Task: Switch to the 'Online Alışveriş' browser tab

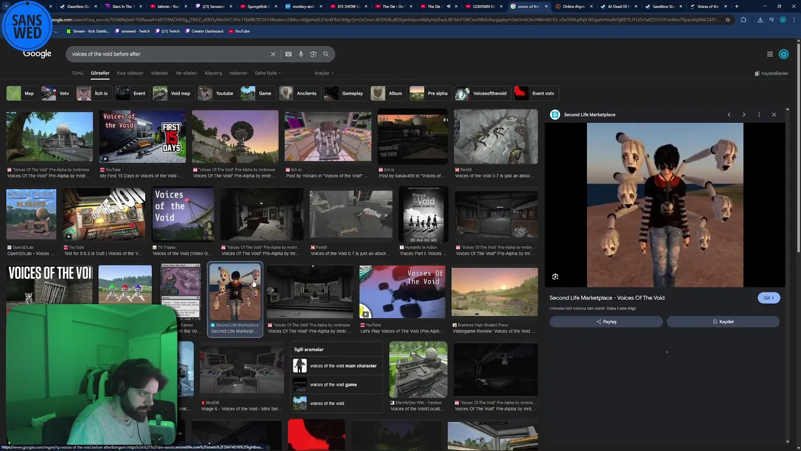Action: click(573, 6)
